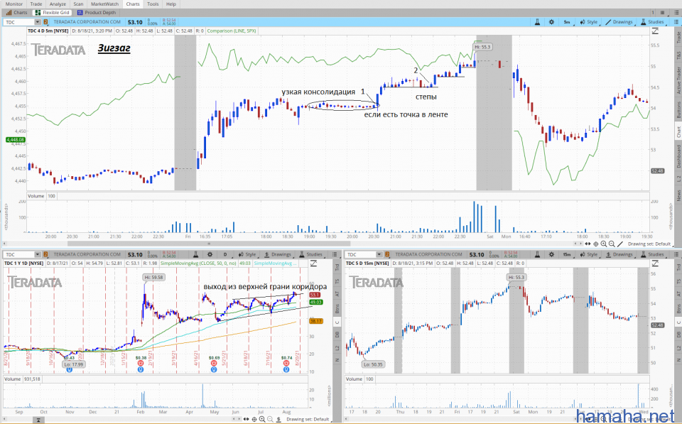This screenshot has width=682, height=424.
Task: Click the symbol field in the top 5m chart
Action: point(19,22)
